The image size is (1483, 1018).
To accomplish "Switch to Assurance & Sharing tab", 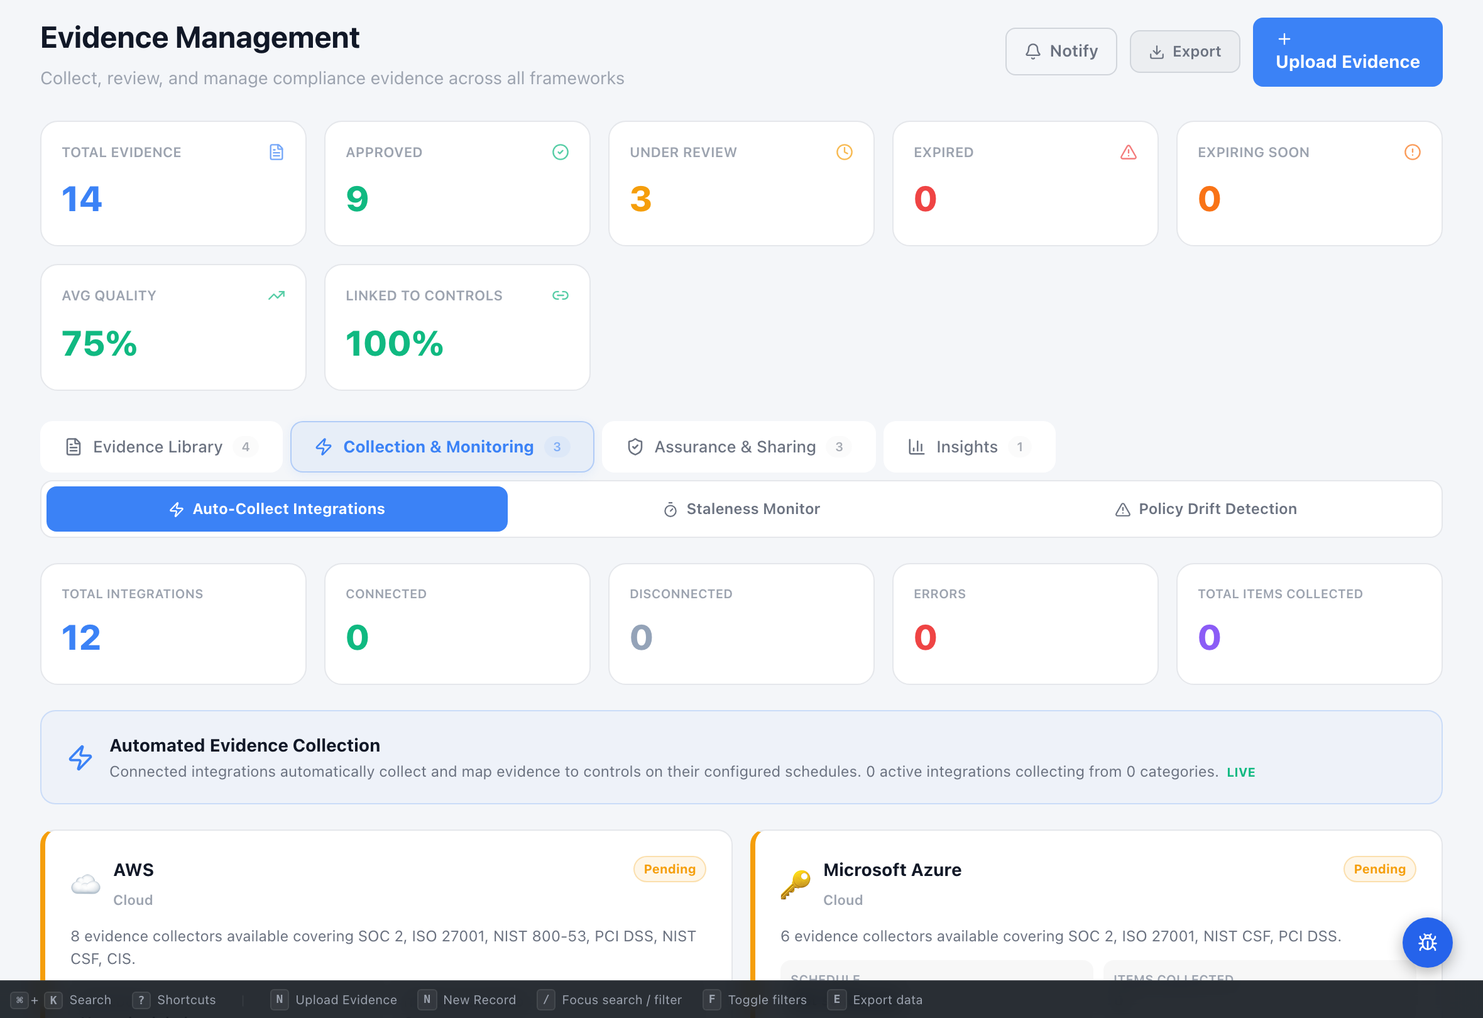I will tap(734, 446).
